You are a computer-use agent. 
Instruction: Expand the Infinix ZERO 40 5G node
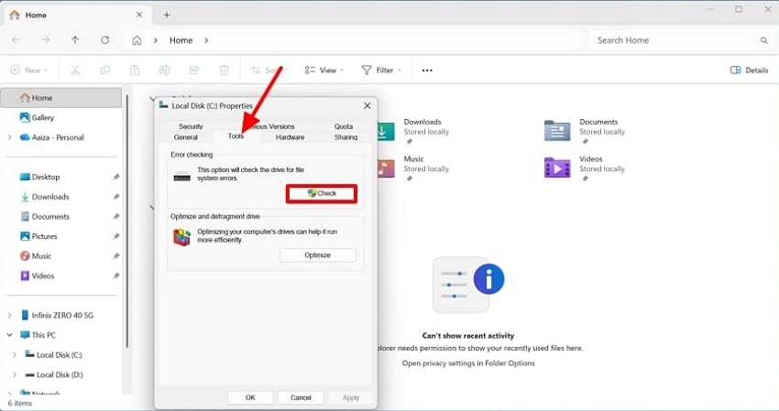(x=9, y=315)
